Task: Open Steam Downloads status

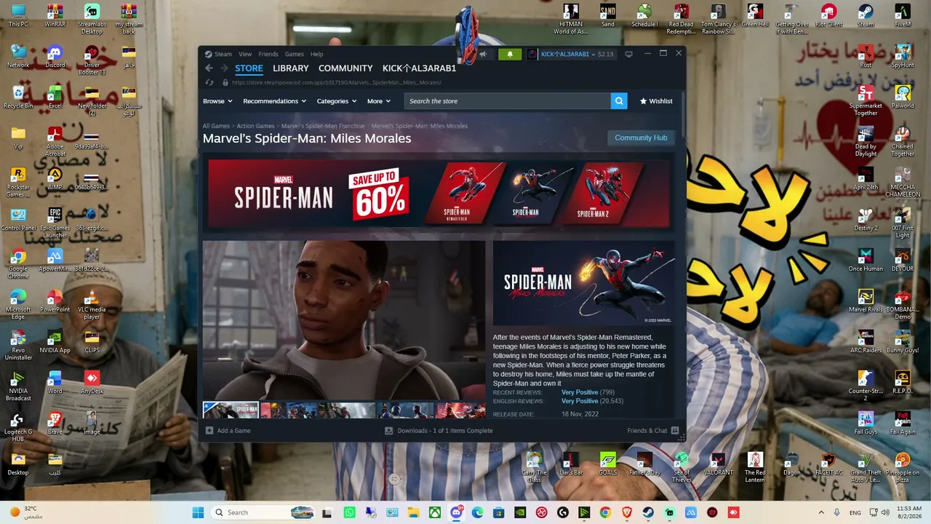Action: click(439, 431)
